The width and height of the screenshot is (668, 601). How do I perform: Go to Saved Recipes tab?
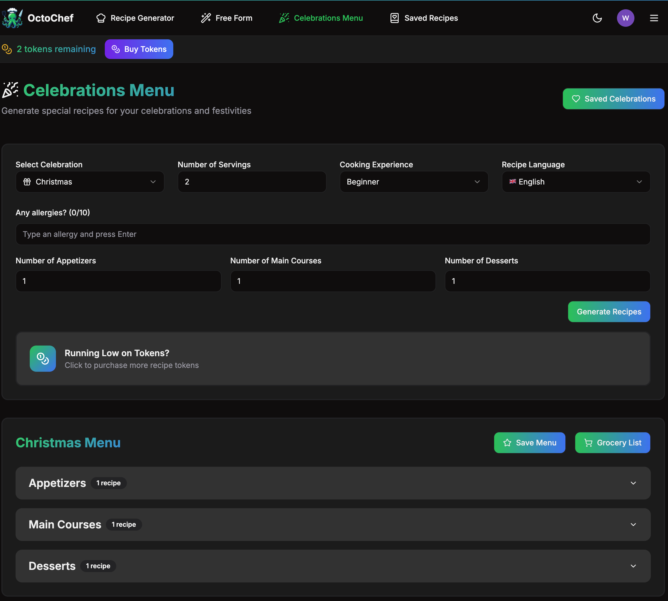click(424, 18)
